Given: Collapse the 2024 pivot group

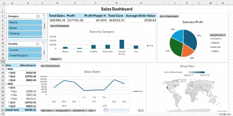Looking at the screenshot, I should pos(6,69).
